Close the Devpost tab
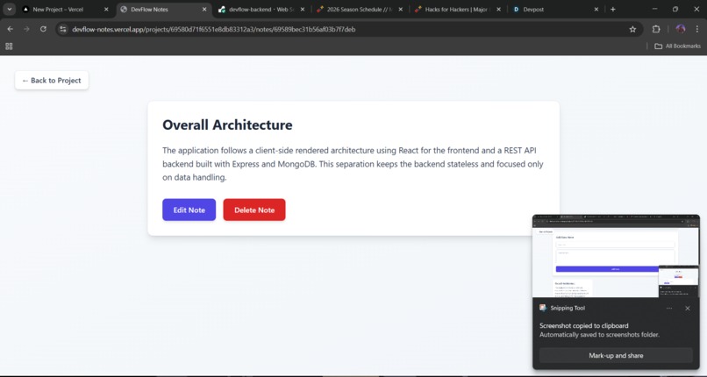The width and height of the screenshot is (707, 377). pyautogui.click(x=596, y=10)
